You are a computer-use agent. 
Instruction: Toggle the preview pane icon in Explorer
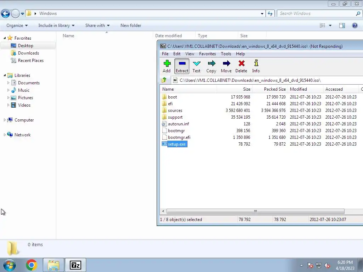click(x=342, y=25)
